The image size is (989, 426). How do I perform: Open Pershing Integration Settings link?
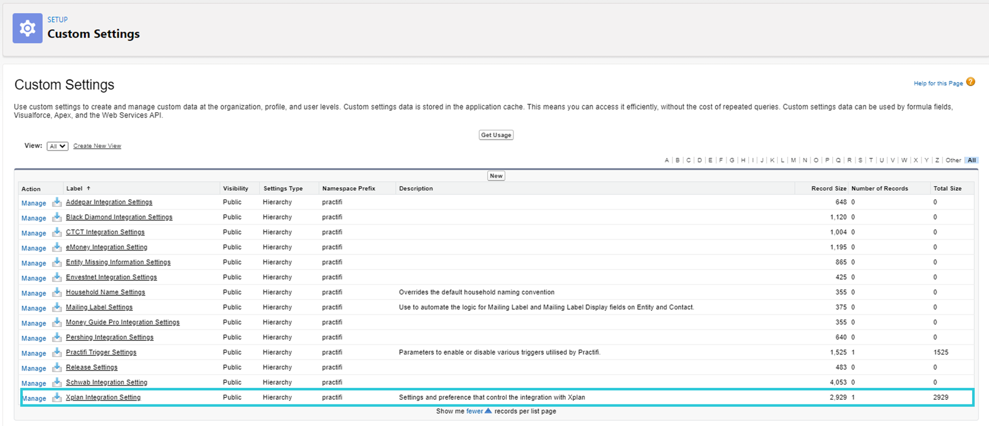click(110, 337)
